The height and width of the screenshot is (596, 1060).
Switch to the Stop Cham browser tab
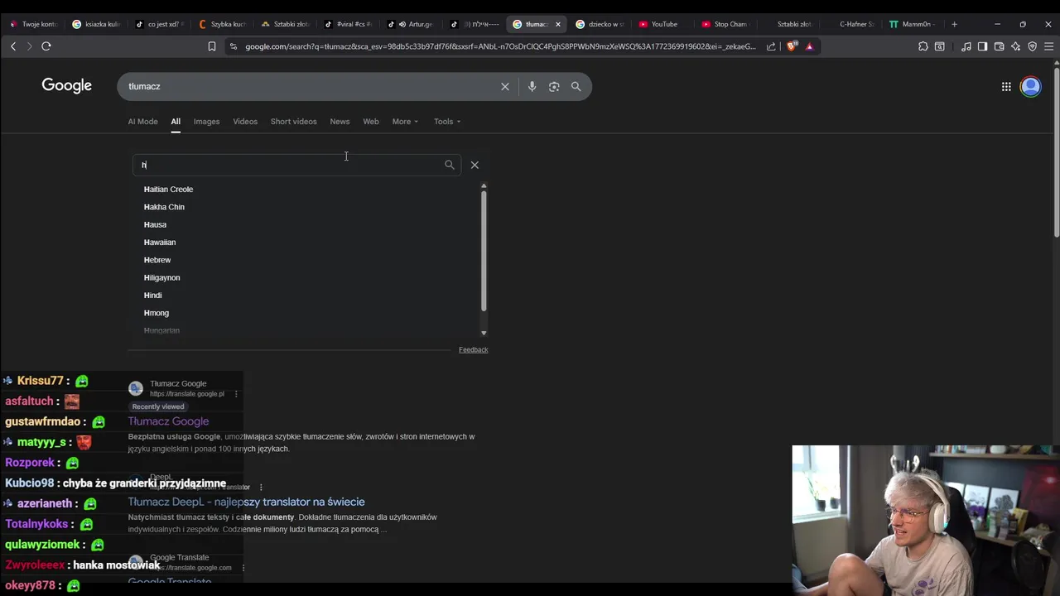[x=725, y=24]
